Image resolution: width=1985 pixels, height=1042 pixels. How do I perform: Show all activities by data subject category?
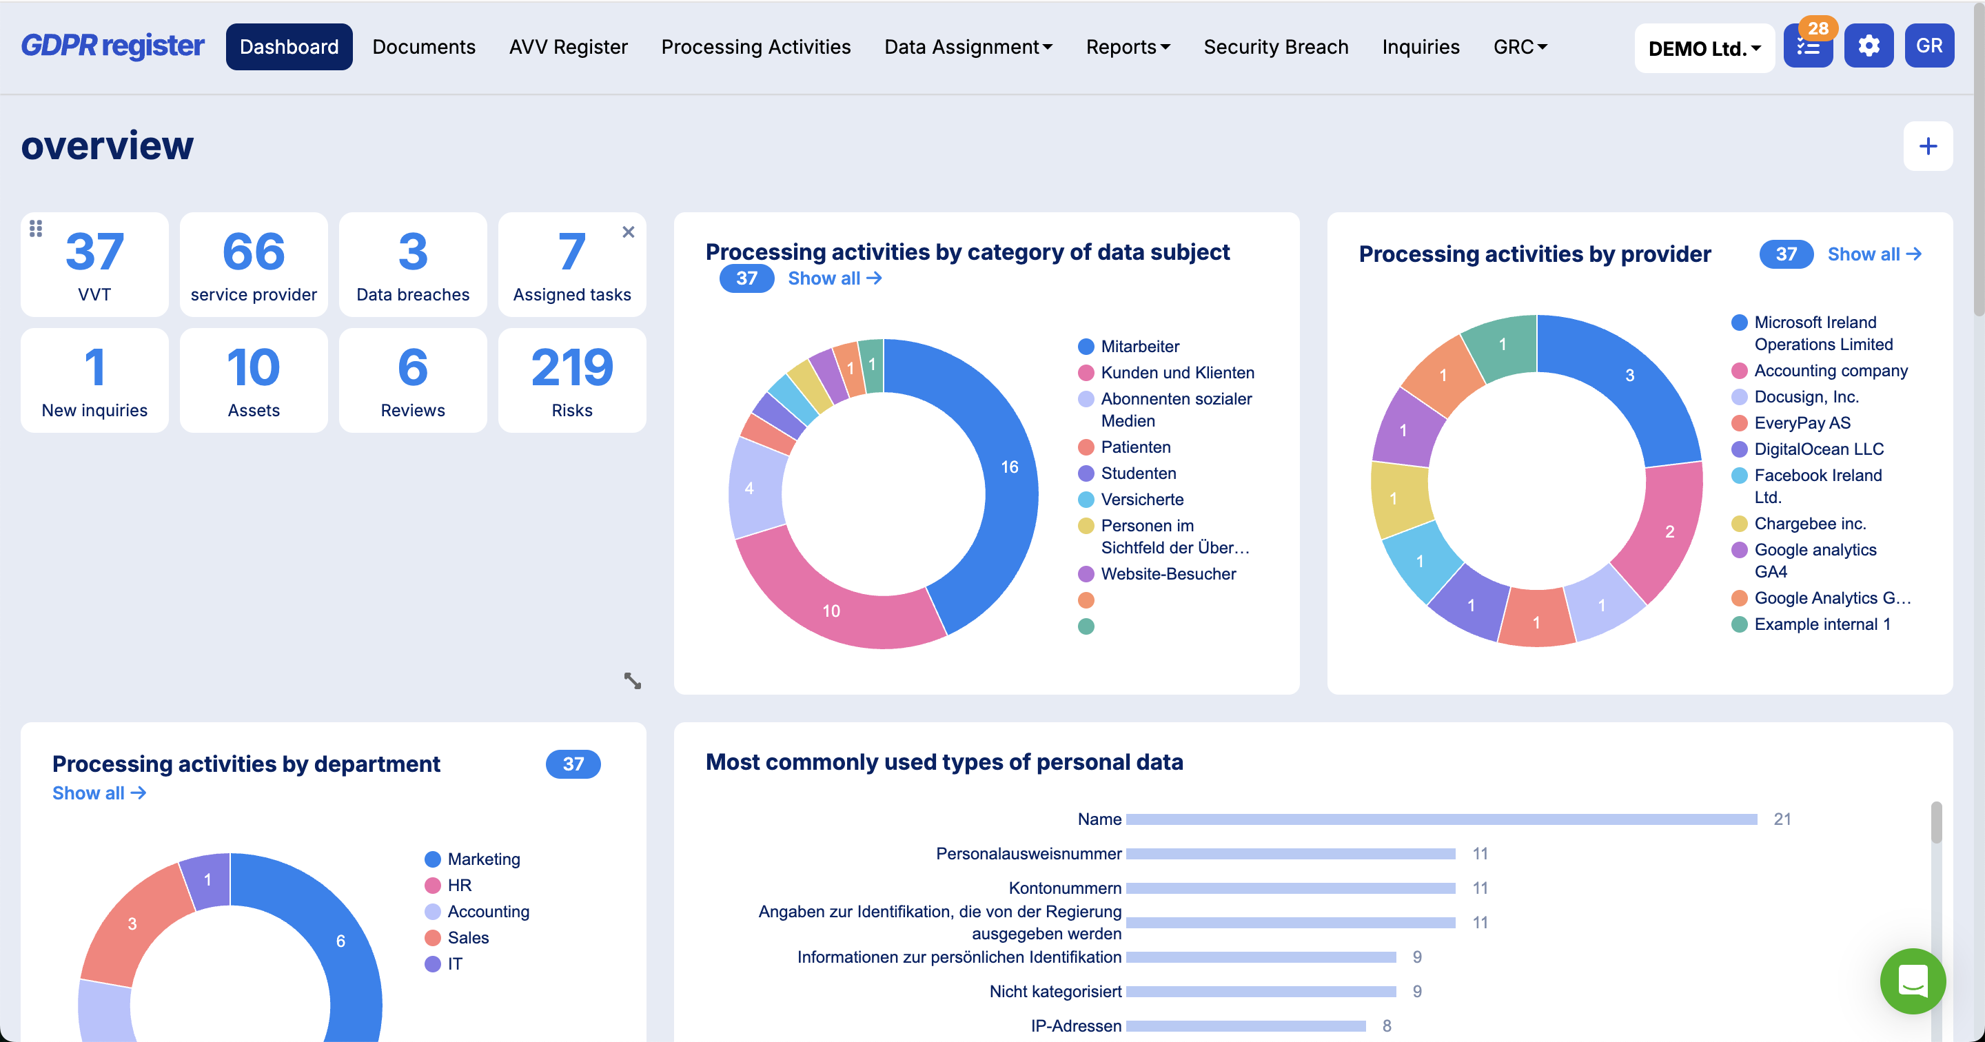(x=835, y=278)
